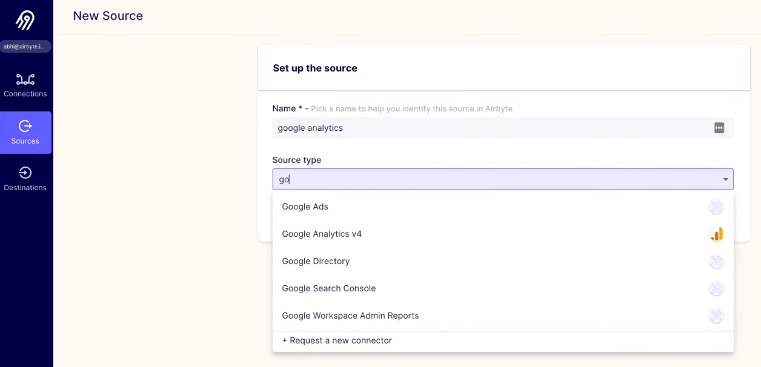Collapse the Source type dropdown arrow
Screen dimensions: 761x367
coord(725,179)
